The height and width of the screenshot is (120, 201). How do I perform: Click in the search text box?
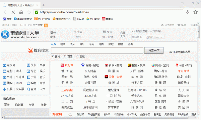pyautogui.click(x=97, y=50)
